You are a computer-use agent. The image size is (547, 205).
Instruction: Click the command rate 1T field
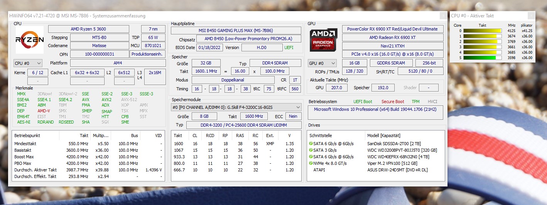(295, 80)
